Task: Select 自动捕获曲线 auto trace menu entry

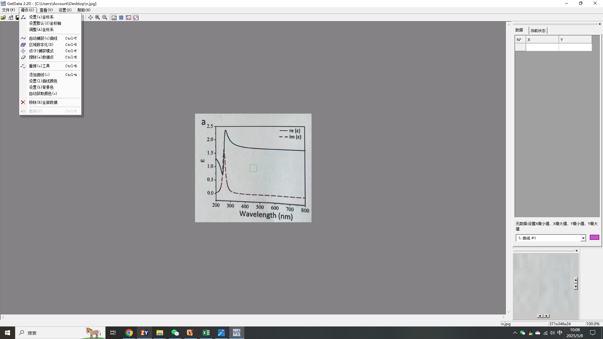Action: tap(43, 38)
